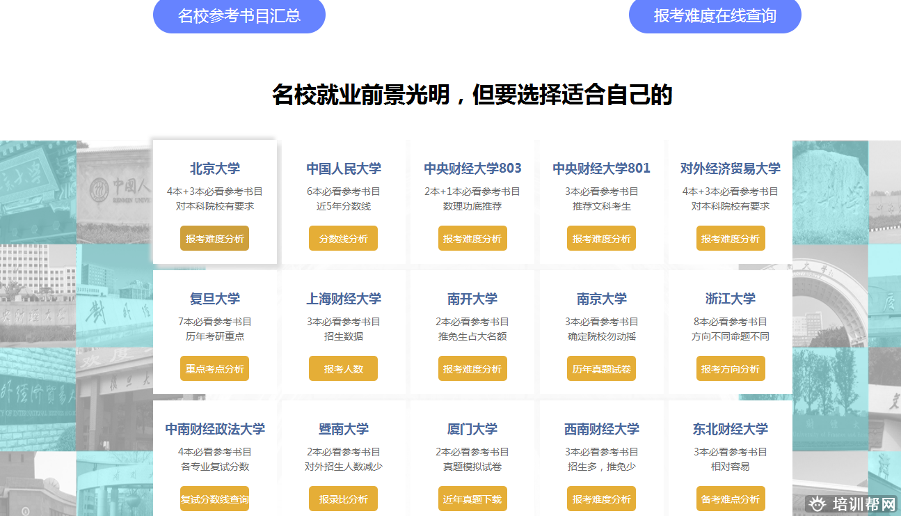Click 历年真题试卷 for 南京大学
This screenshot has width=901, height=516.
601,368
